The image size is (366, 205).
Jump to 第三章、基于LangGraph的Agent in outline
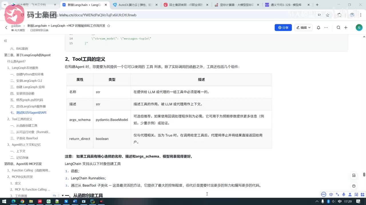point(27,55)
